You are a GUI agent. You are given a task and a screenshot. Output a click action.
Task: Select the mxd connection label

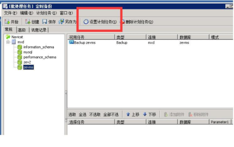coord(21,42)
